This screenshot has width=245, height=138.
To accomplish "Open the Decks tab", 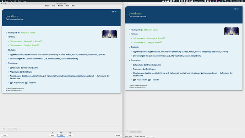I will (47, 6).
